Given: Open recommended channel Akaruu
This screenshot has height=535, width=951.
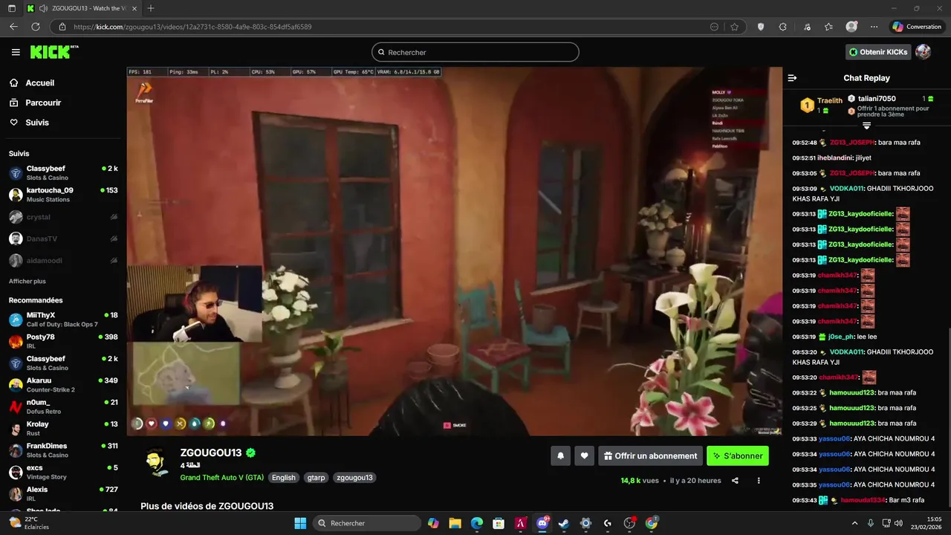Looking at the screenshot, I should tap(63, 385).
